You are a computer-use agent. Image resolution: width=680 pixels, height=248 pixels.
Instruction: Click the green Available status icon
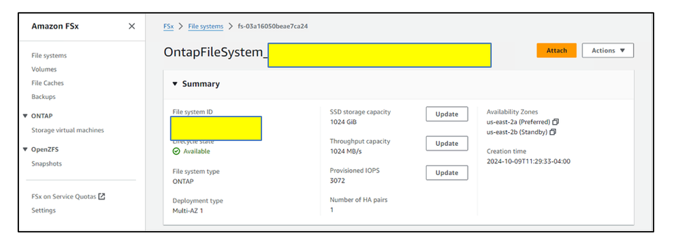coord(176,151)
